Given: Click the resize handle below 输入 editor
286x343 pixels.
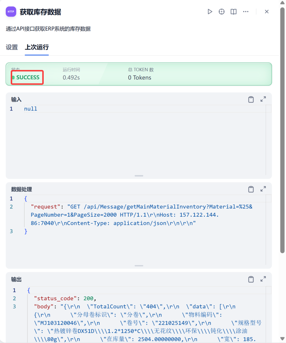Looking at the screenshot, I should pyautogui.click(x=139, y=176).
